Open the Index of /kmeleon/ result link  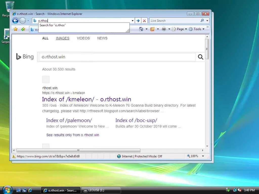(87, 99)
